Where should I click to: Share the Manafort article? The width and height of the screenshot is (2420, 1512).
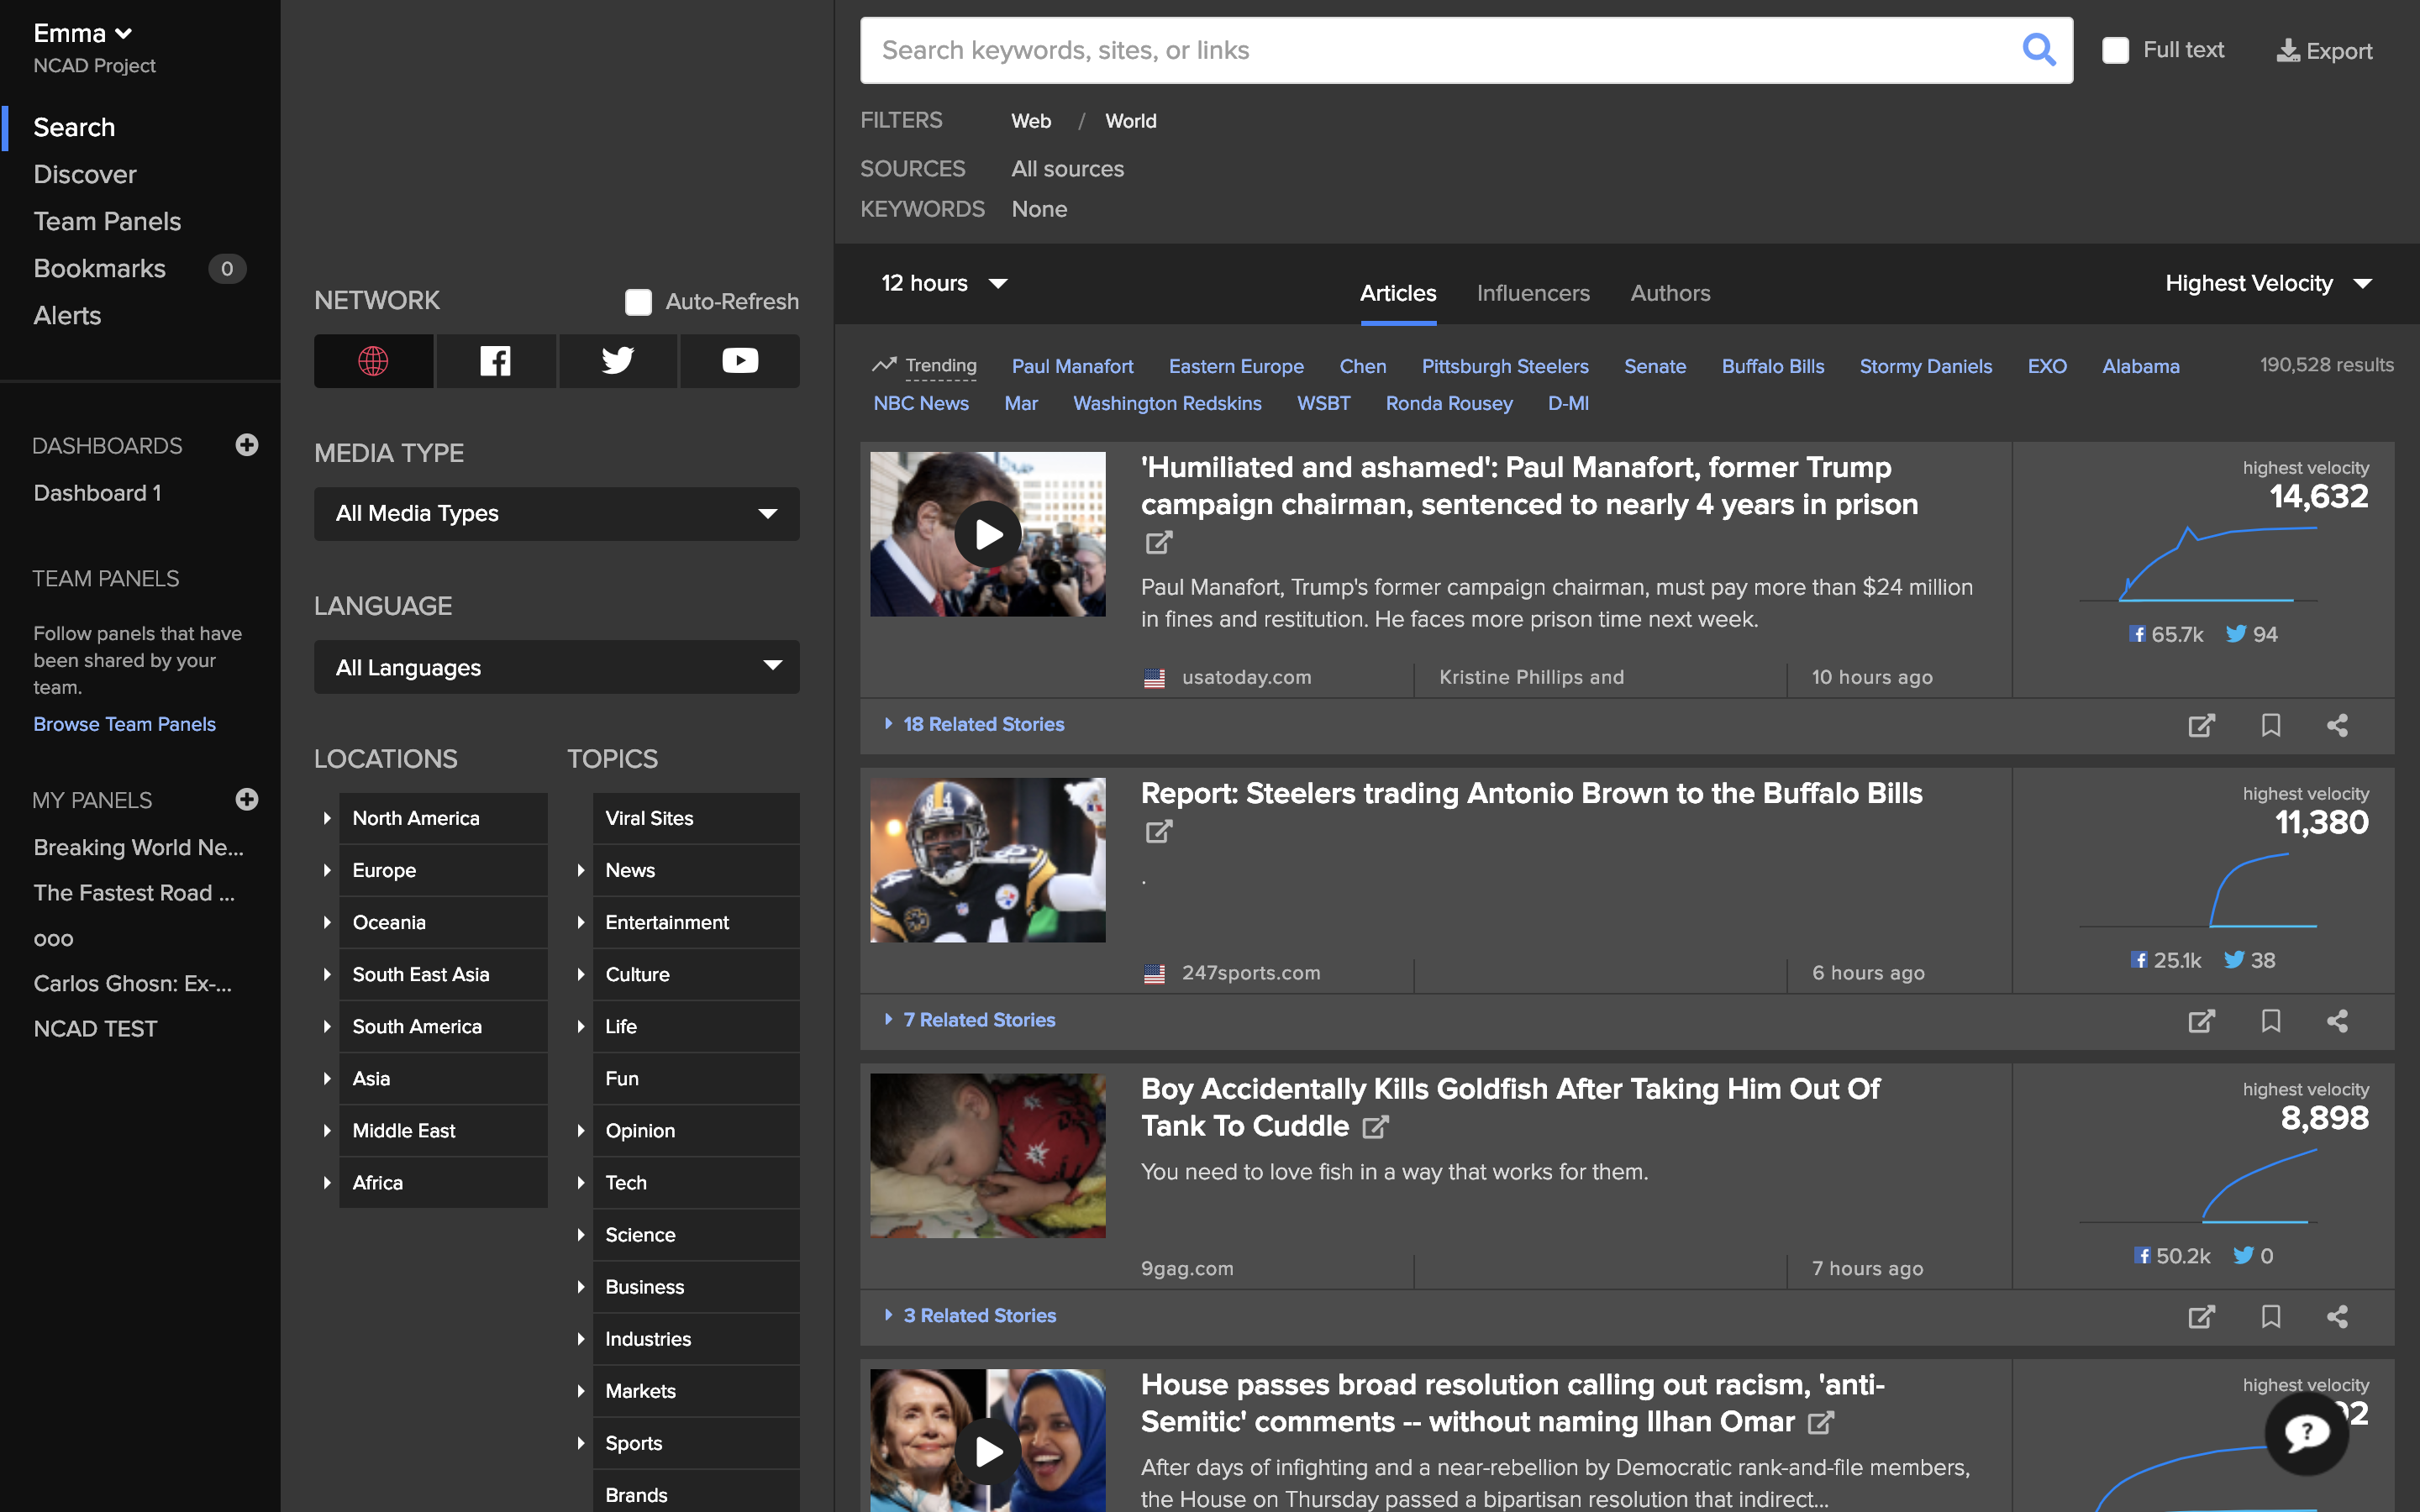pyautogui.click(x=2337, y=725)
